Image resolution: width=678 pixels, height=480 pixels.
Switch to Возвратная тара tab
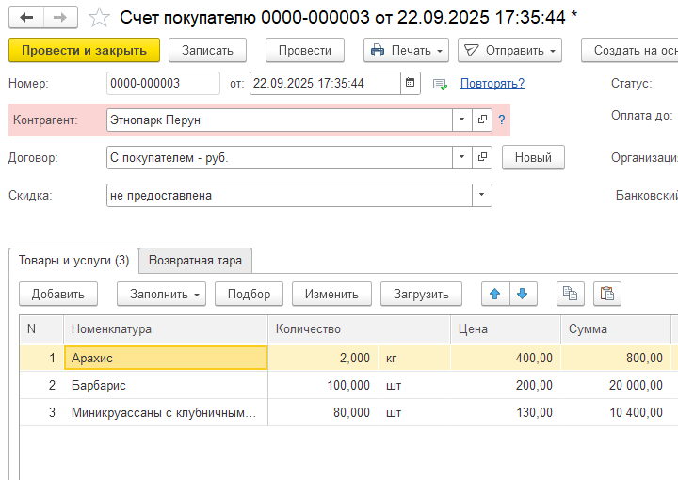coord(196,261)
